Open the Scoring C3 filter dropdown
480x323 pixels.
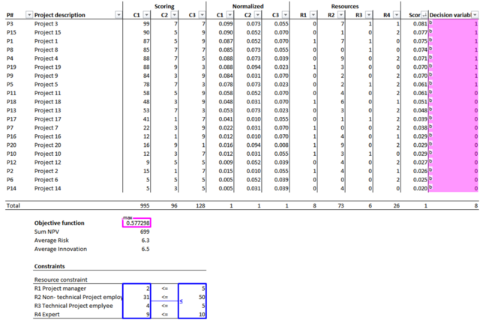coord(202,14)
